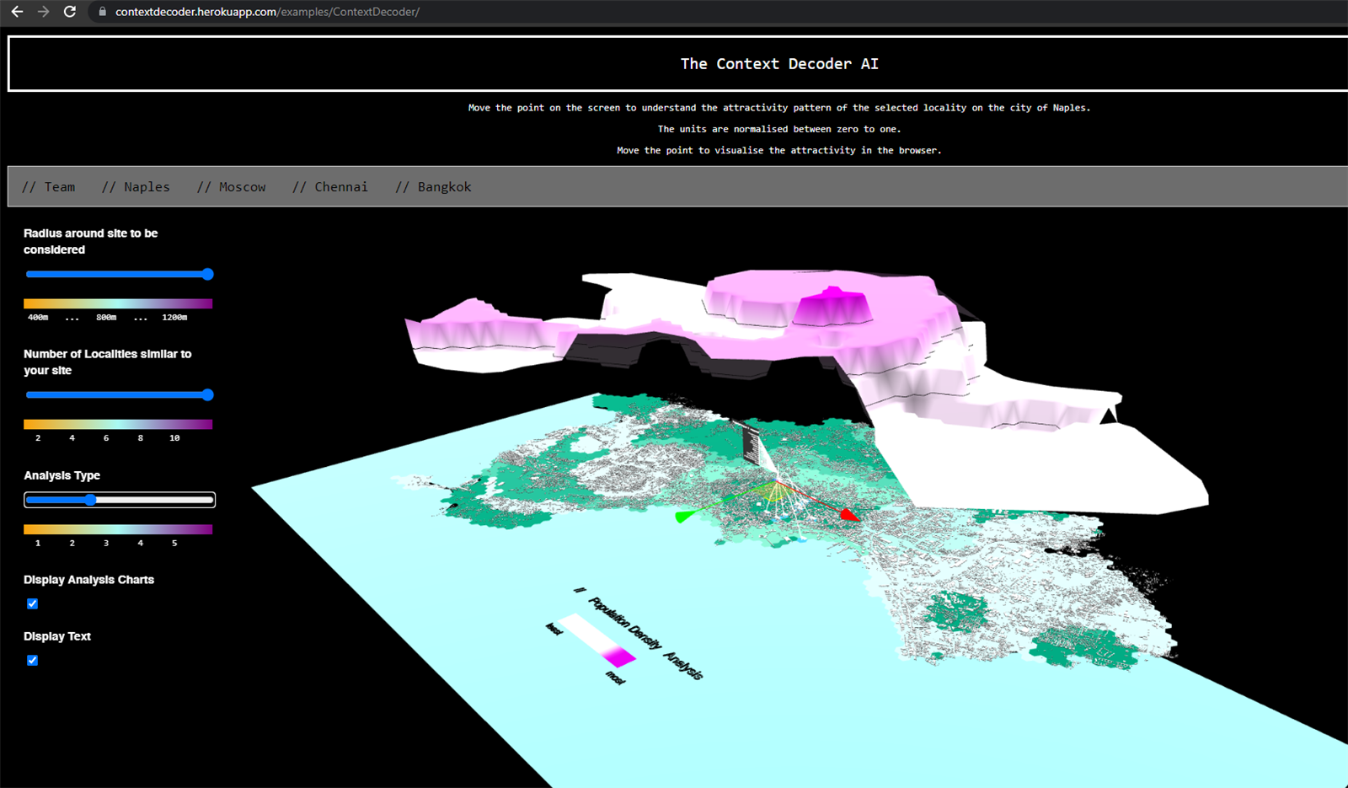Screen dimensions: 1348x788
Task: Click the Number of Localities slider handle
Action: pyautogui.click(x=207, y=394)
